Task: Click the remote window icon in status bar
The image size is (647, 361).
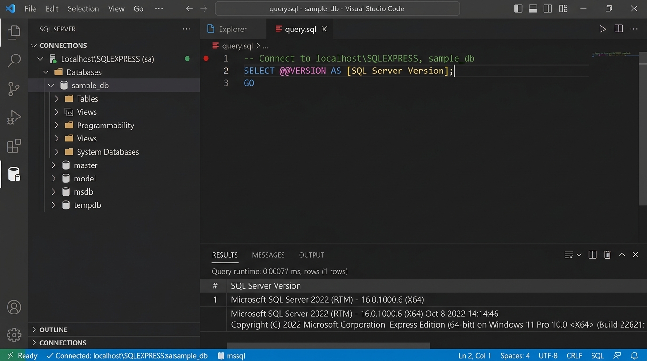Action: (x=10, y=356)
